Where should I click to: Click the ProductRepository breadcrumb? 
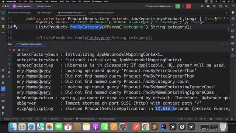85,119
